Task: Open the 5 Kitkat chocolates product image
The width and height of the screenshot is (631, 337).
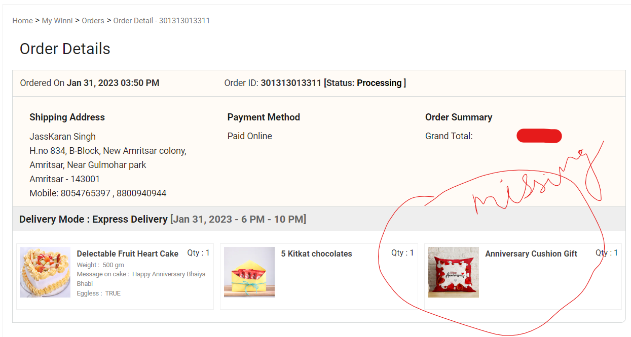Action: click(x=249, y=272)
